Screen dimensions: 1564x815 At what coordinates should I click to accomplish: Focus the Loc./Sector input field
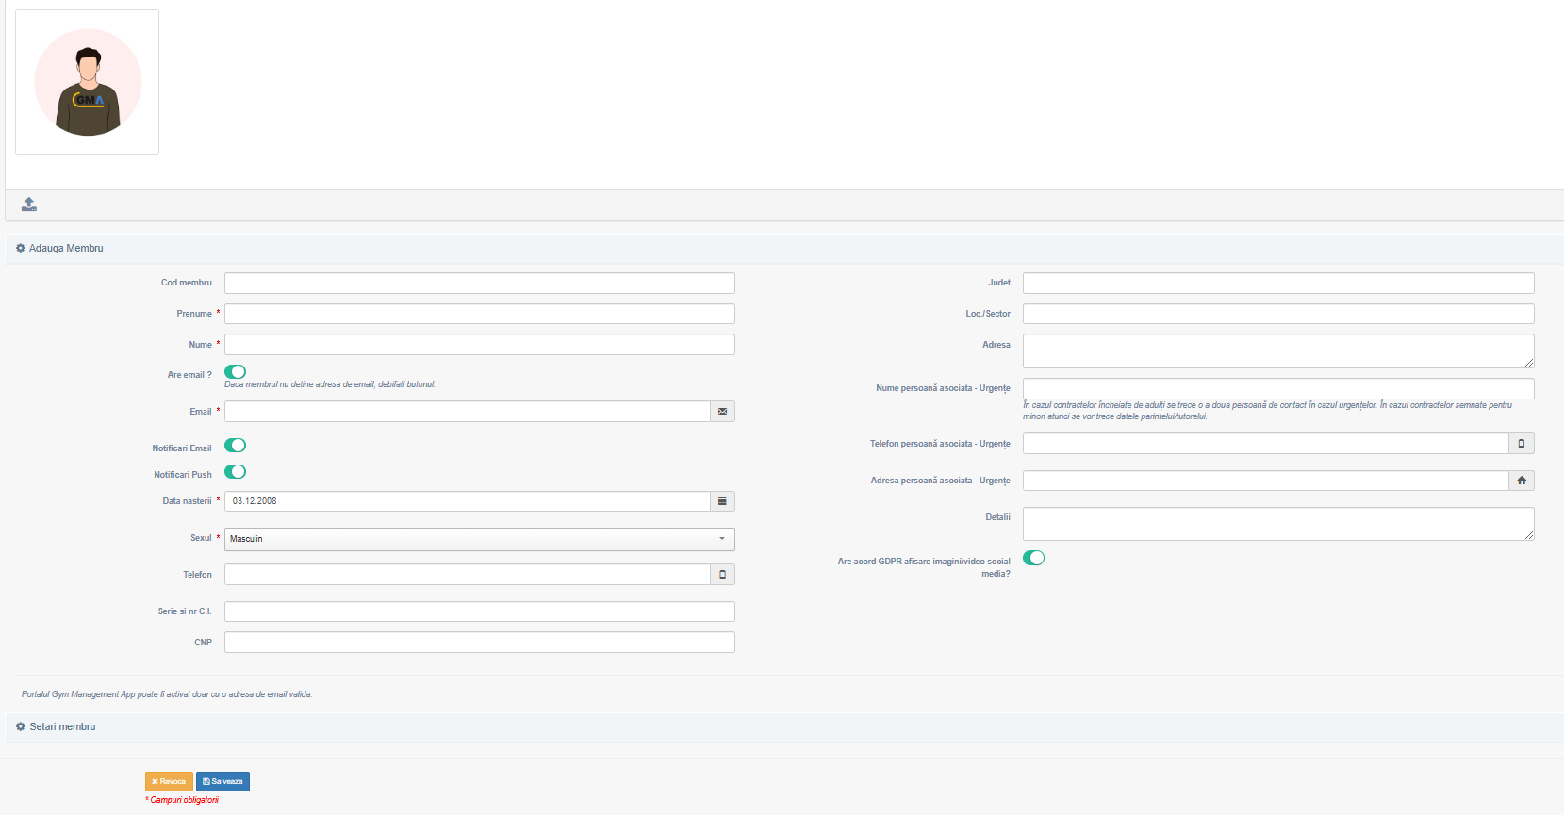[x=1278, y=314]
